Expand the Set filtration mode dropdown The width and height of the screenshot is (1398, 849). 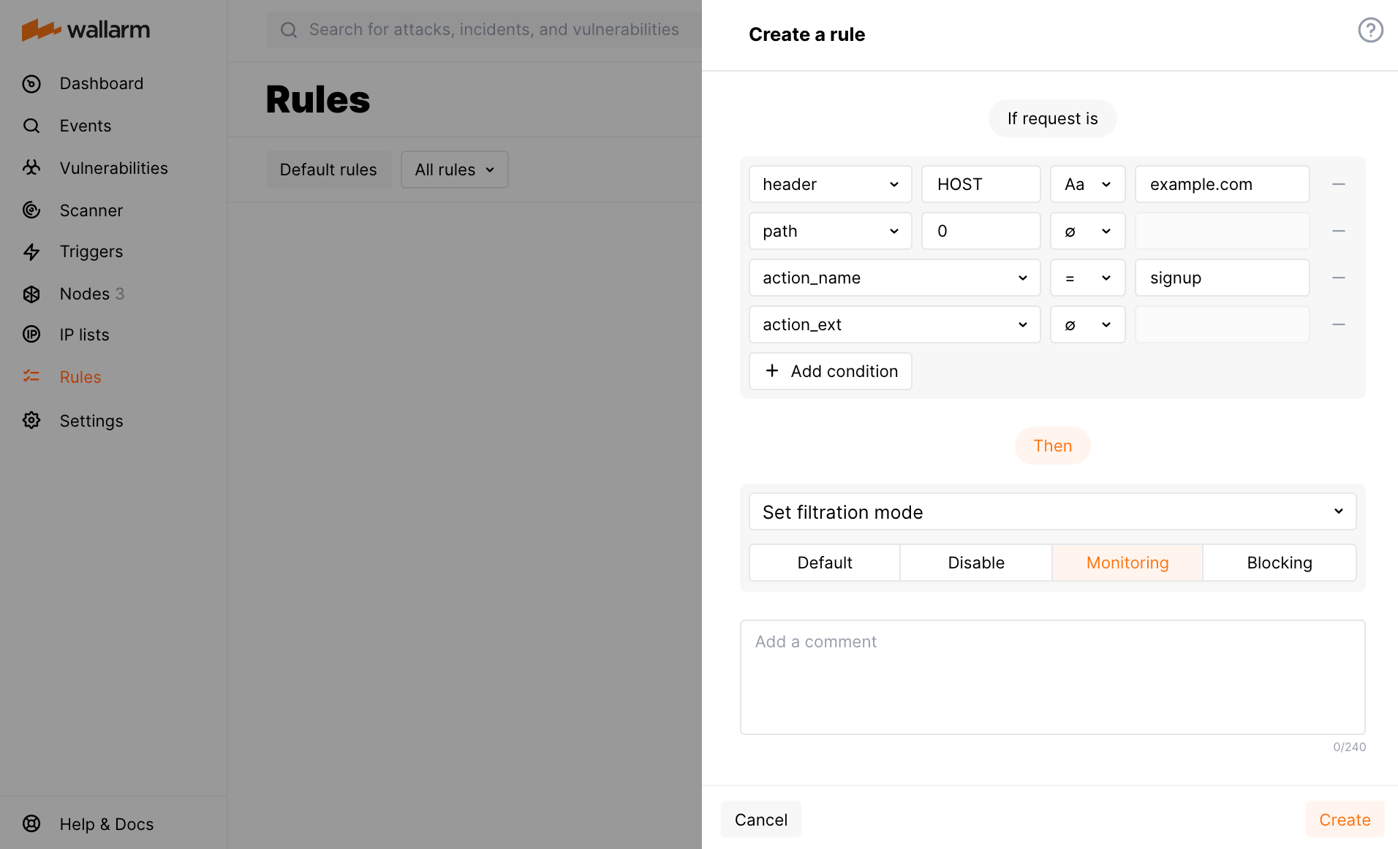point(1051,511)
